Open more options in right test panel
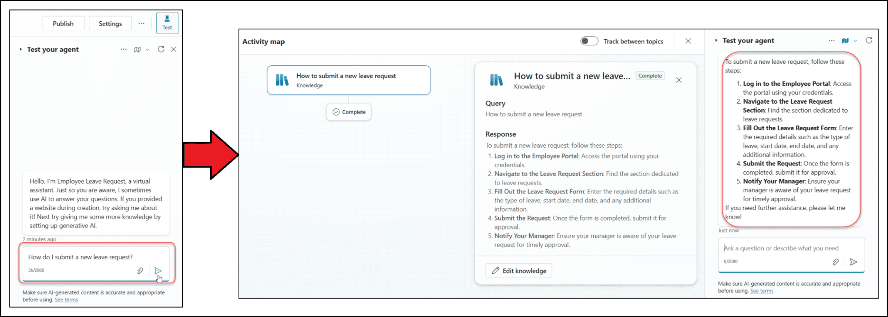The width and height of the screenshot is (888, 317). [831, 41]
